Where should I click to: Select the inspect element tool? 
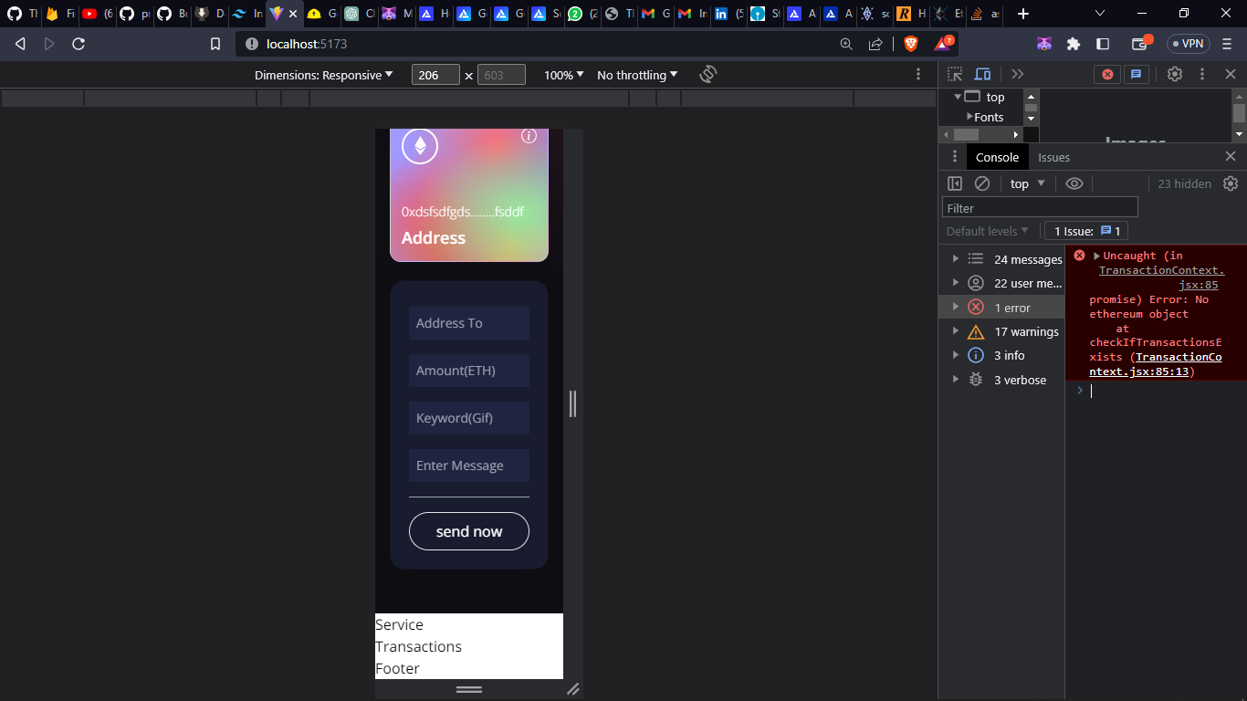[x=957, y=74]
